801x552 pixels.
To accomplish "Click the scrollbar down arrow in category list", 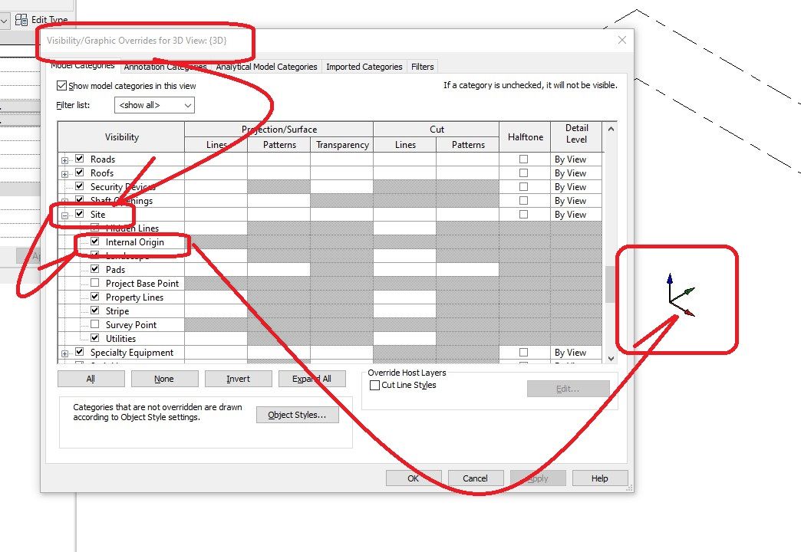I will 611,358.
